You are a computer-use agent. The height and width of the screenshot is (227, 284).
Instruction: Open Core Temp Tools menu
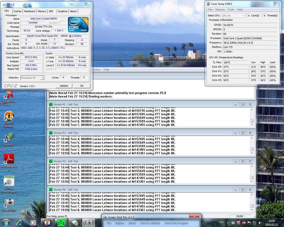pos(231,9)
